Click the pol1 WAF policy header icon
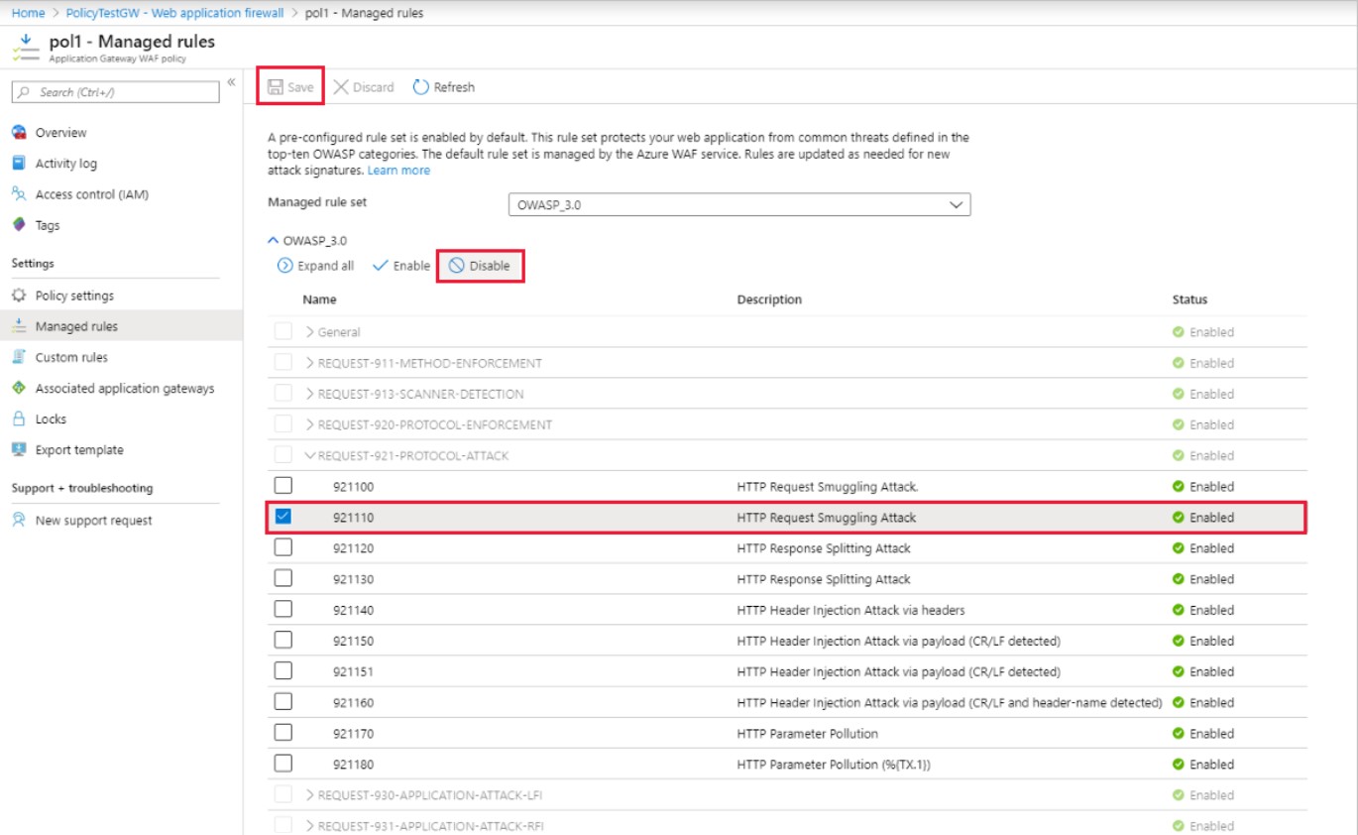The height and width of the screenshot is (835, 1358). click(25, 48)
